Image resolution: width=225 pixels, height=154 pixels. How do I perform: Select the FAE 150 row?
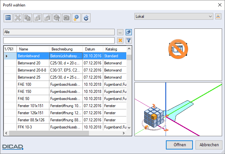[x=65, y=92]
